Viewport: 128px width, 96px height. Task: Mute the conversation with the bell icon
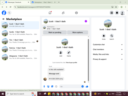click(104, 36)
